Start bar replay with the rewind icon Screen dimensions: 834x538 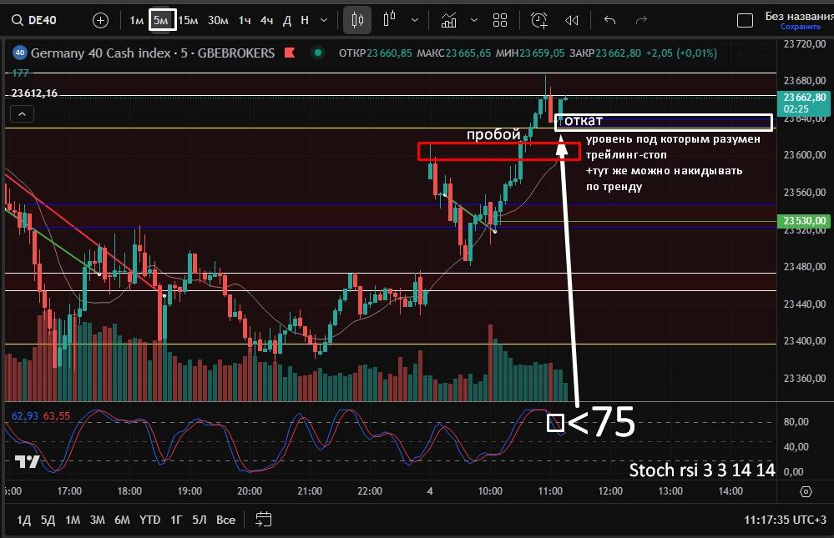click(x=572, y=20)
